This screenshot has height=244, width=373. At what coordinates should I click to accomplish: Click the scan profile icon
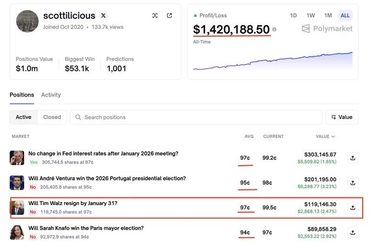(155, 15)
